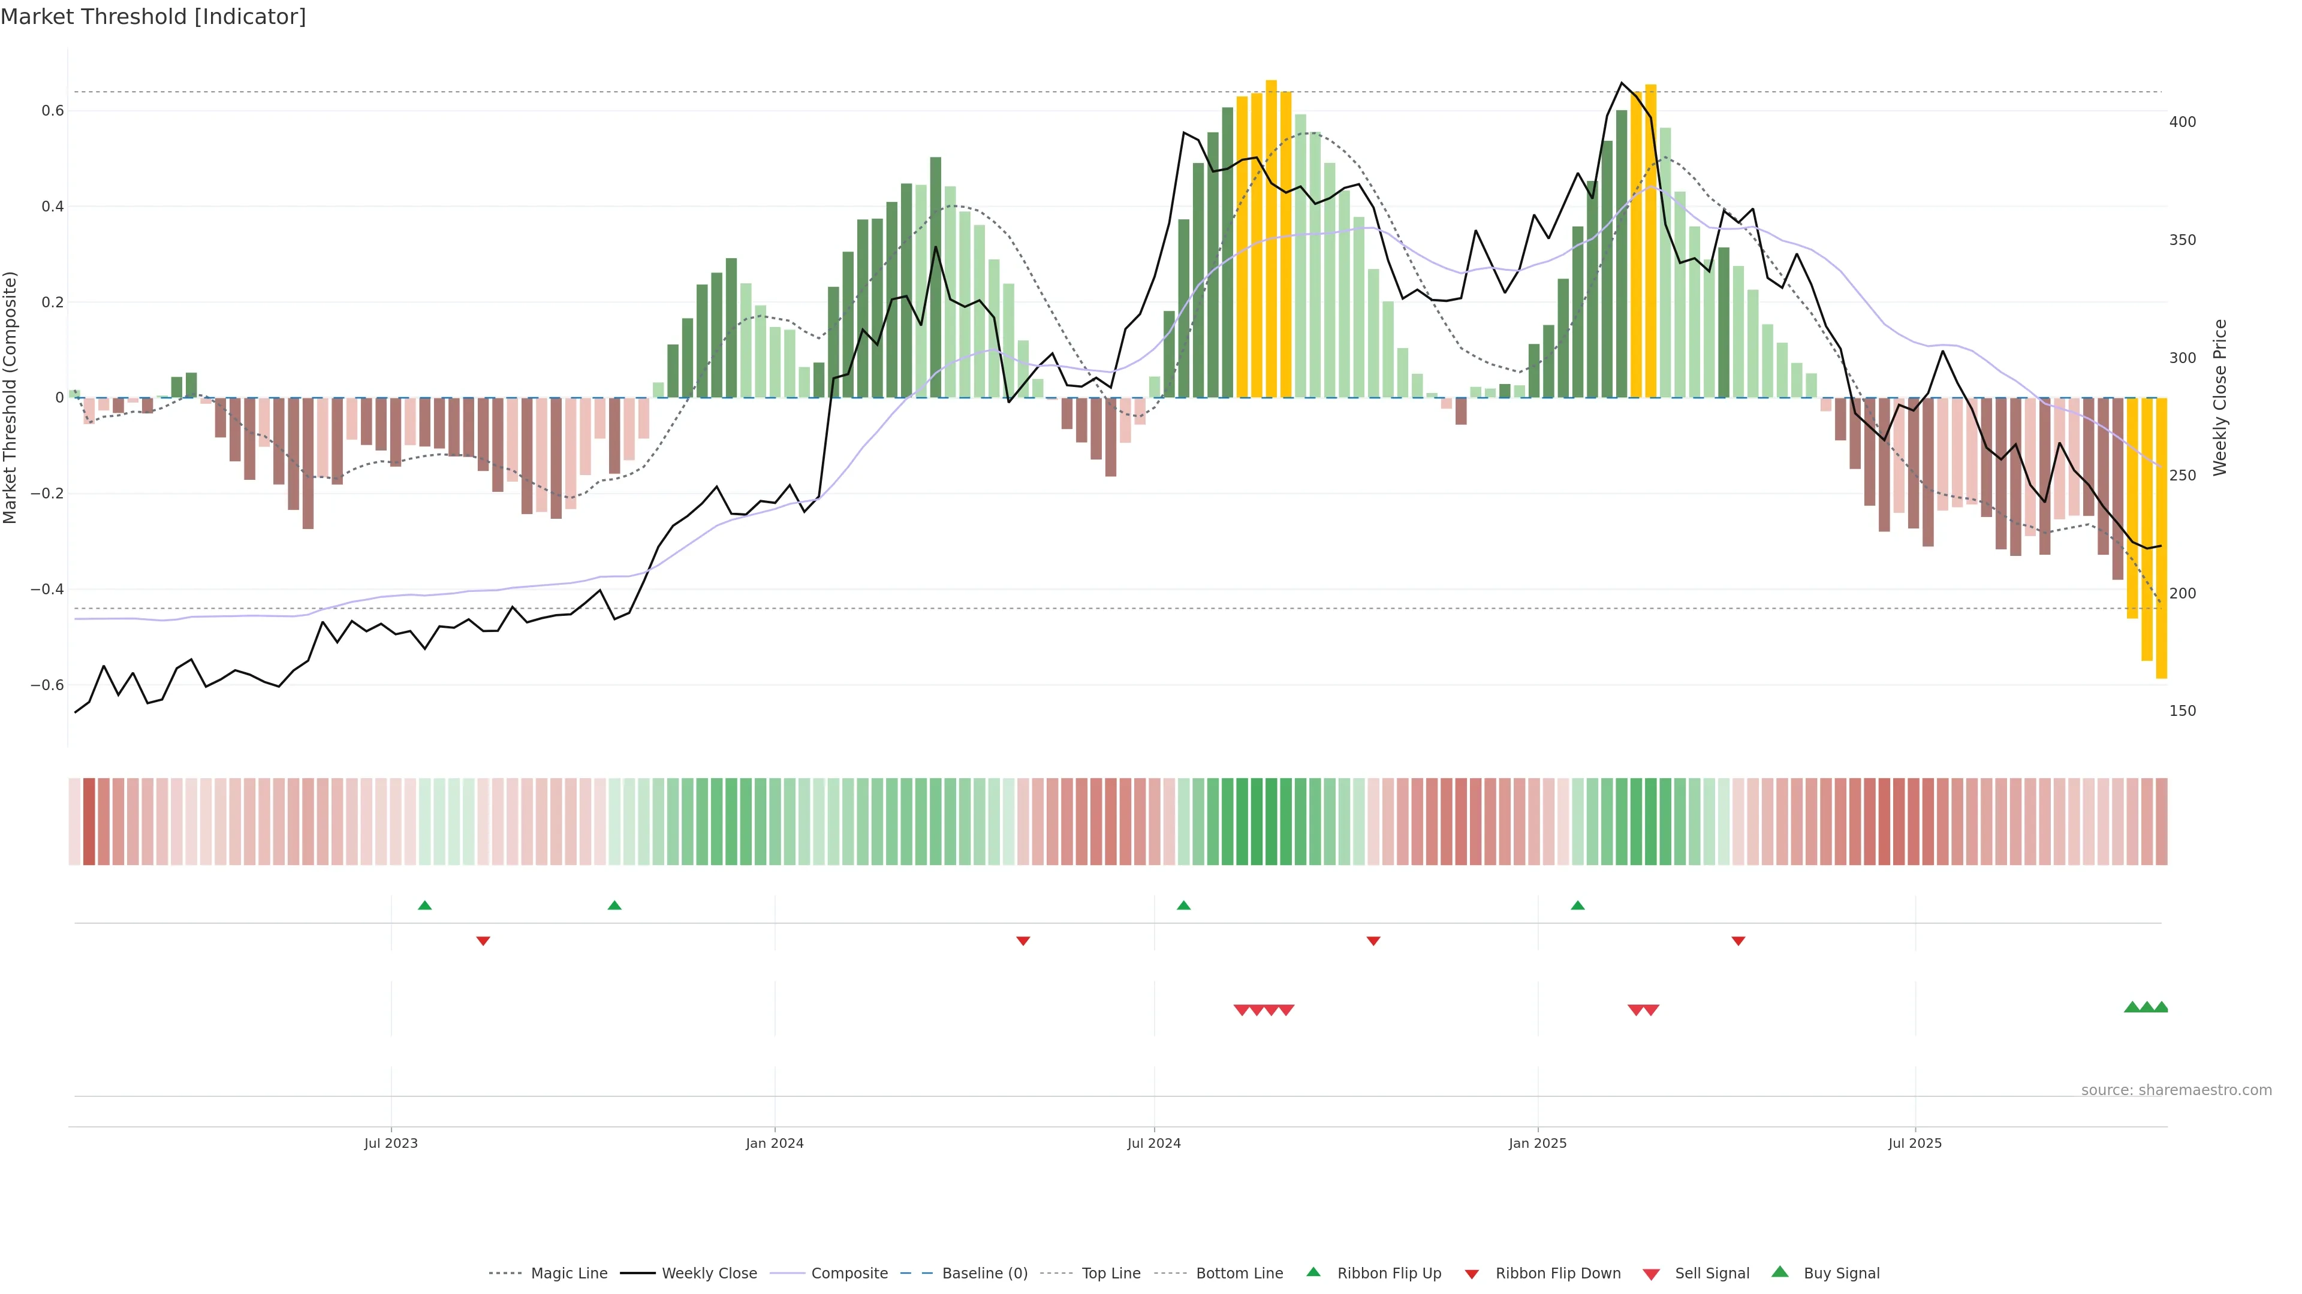This screenshot has width=2302, height=1294.
Task: Click the rightmost green Buy Signal marker
Action: click(x=2161, y=1007)
